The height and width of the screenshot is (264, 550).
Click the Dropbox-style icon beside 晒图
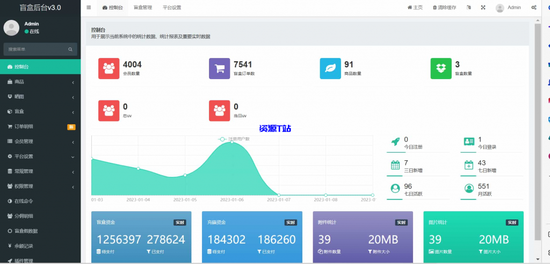10,97
